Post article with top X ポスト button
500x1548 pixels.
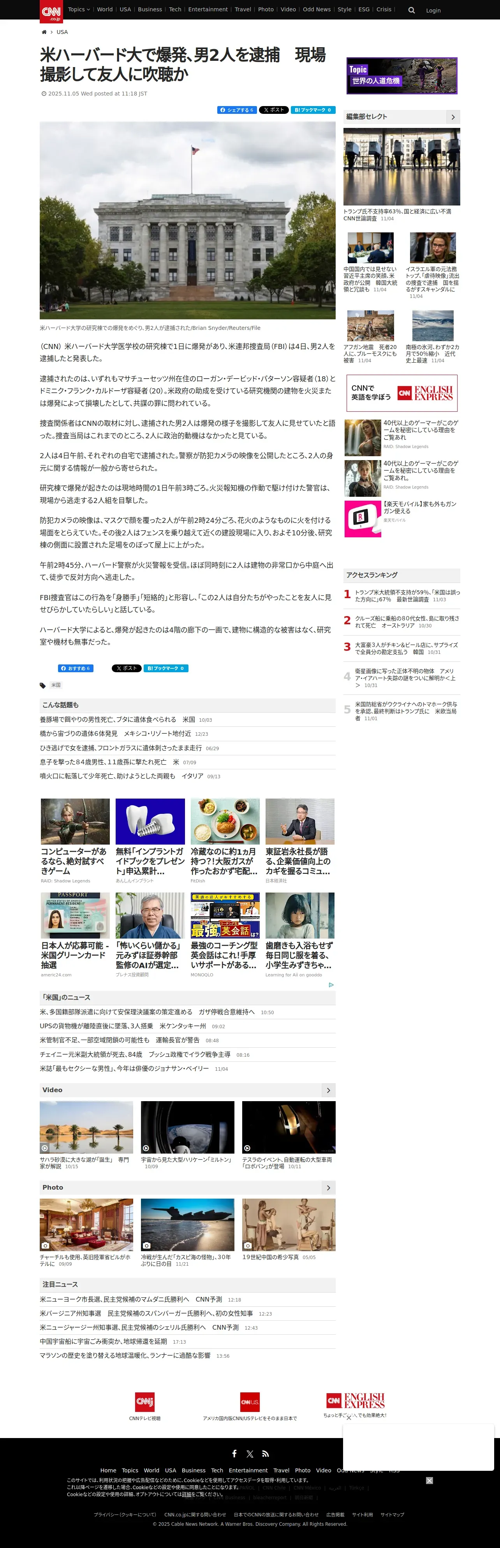274,110
